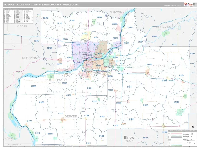200x150 pixels.
Task: Click ZIP code 52773
Action: pos(65,39)
